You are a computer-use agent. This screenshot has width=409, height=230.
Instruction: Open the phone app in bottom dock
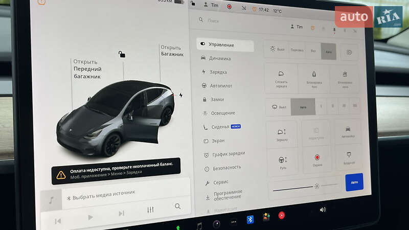178,227
